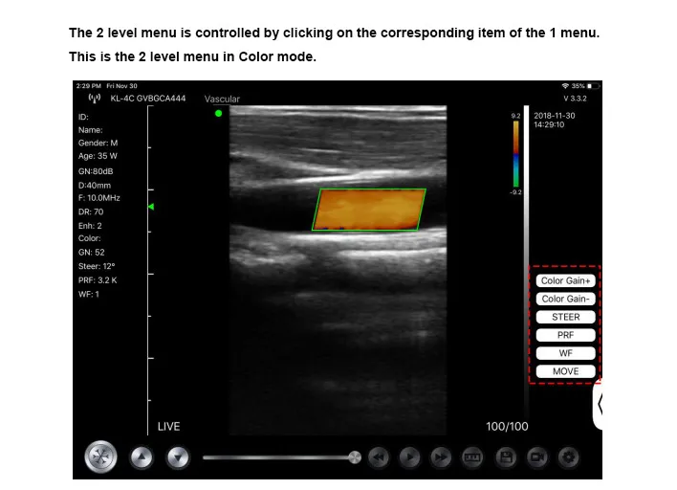Click the cine frame slider handle
This screenshot has height=490, width=677.
355,457
